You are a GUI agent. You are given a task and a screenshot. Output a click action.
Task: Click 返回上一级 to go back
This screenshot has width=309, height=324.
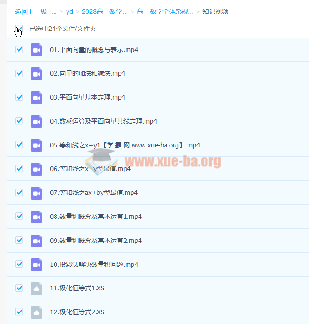[31, 12]
